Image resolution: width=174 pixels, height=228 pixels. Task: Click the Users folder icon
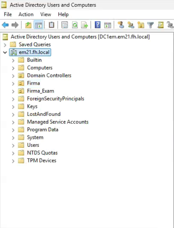[21, 145]
